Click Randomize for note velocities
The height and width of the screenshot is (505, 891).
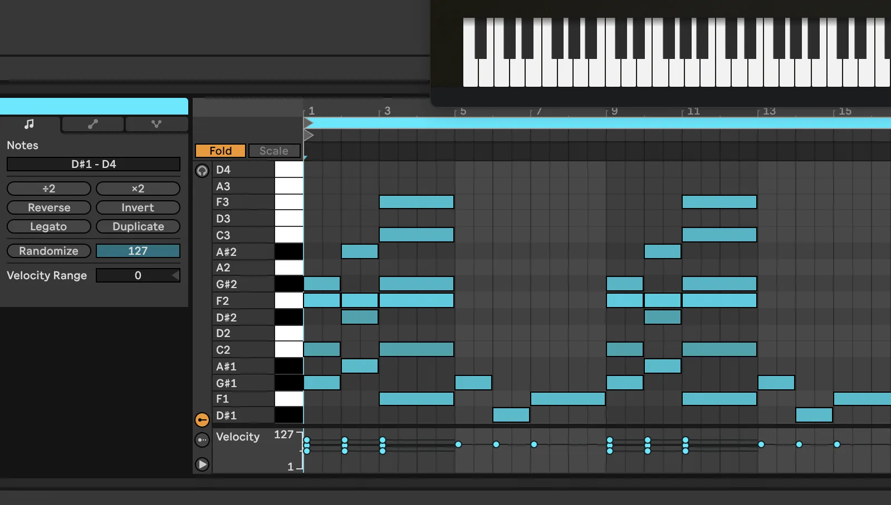[x=49, y=251]
